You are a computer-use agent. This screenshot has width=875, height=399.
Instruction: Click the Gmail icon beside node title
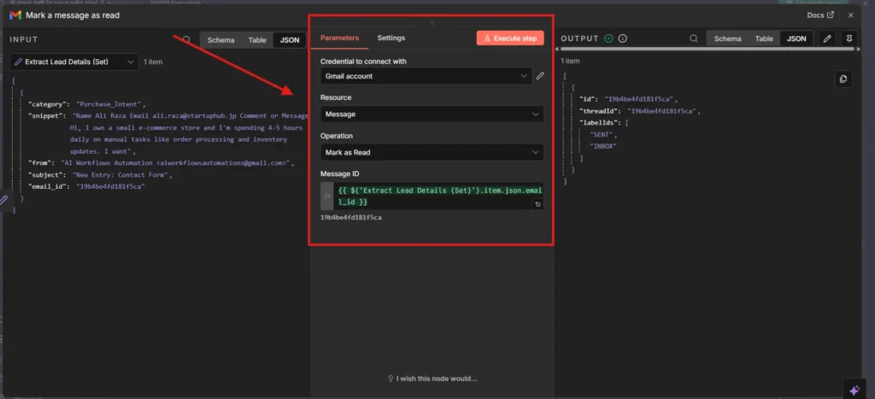[15, 15]
